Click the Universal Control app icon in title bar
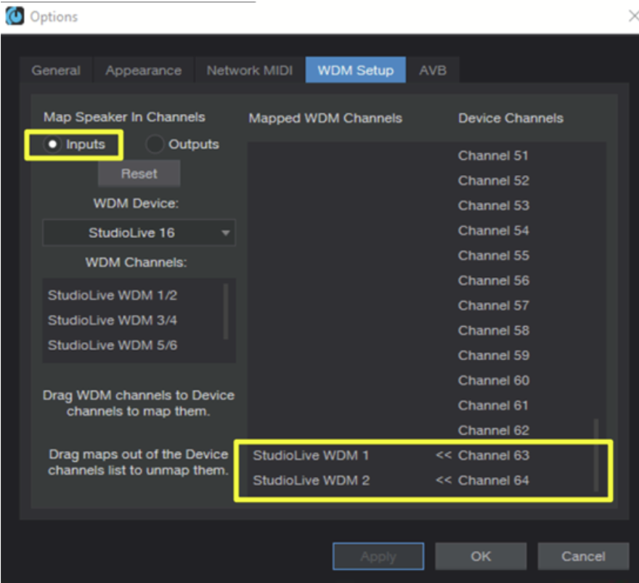 [x=15, y=16]
